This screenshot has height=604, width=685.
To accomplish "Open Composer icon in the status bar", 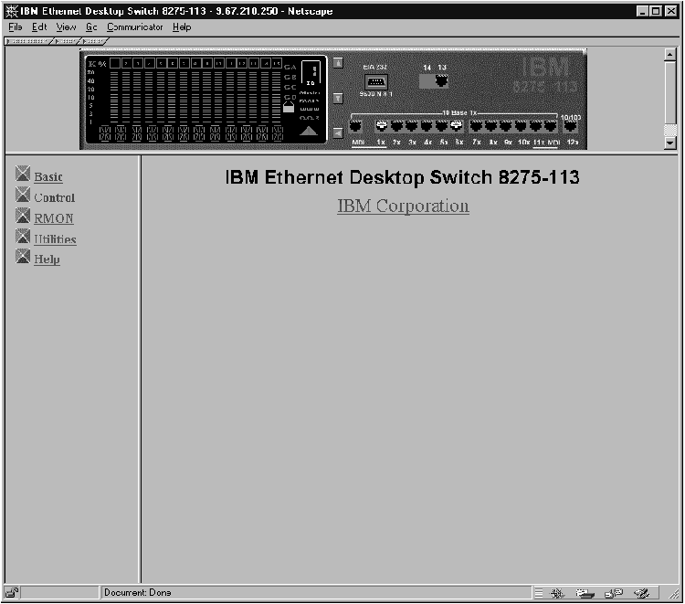I will 643,593.
